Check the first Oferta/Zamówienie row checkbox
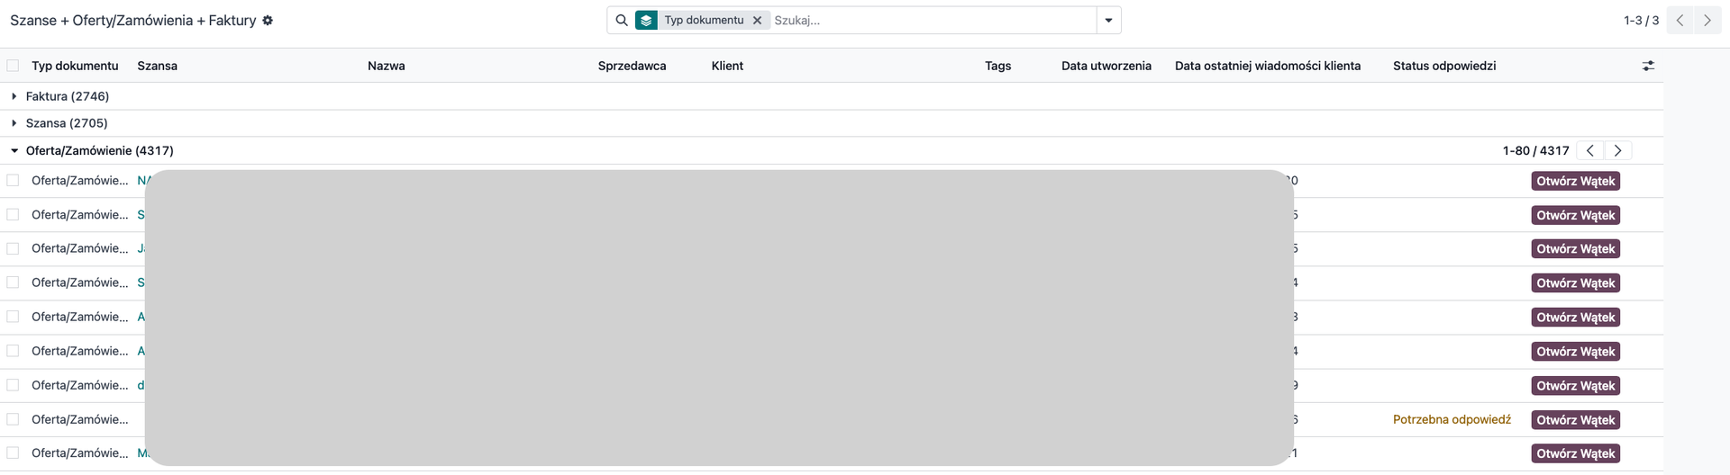Image resolution: width=1730 pixels, height=475 pixels. (x=13, y=181)
